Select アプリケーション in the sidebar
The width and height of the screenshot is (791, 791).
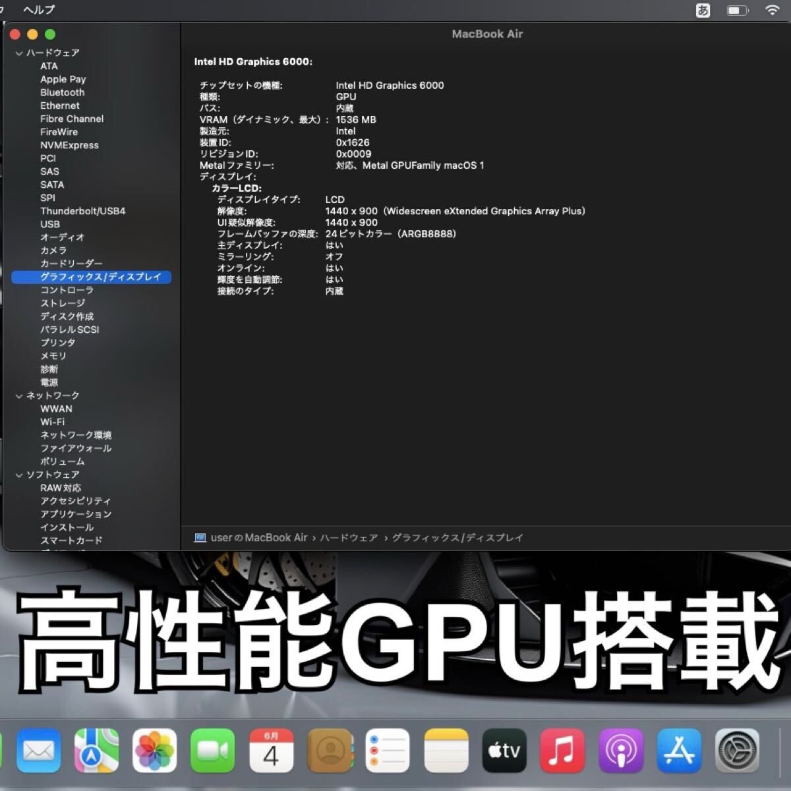[x=76, y=514]
